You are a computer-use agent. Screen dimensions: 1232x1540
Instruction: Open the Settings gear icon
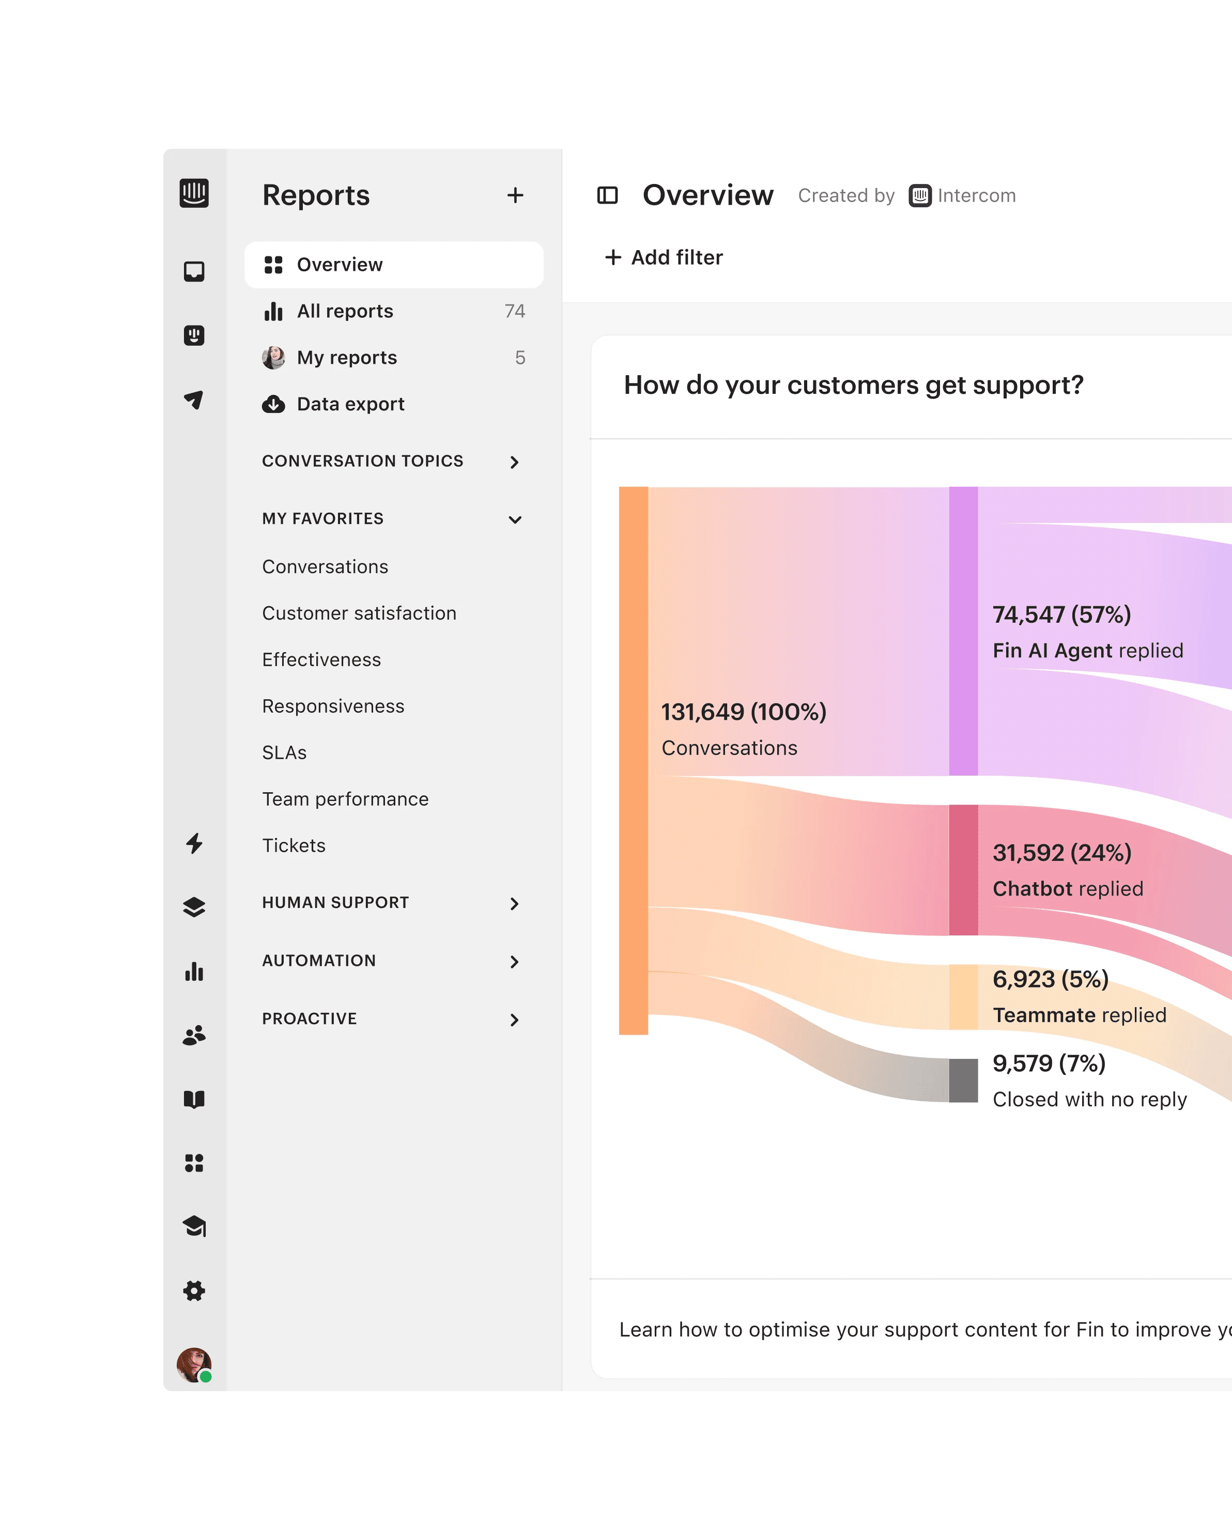pyautogui.click(x=194, y=1291)
